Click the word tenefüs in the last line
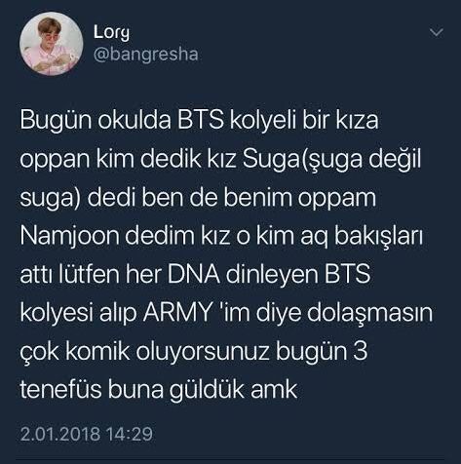 pos(60,390)
